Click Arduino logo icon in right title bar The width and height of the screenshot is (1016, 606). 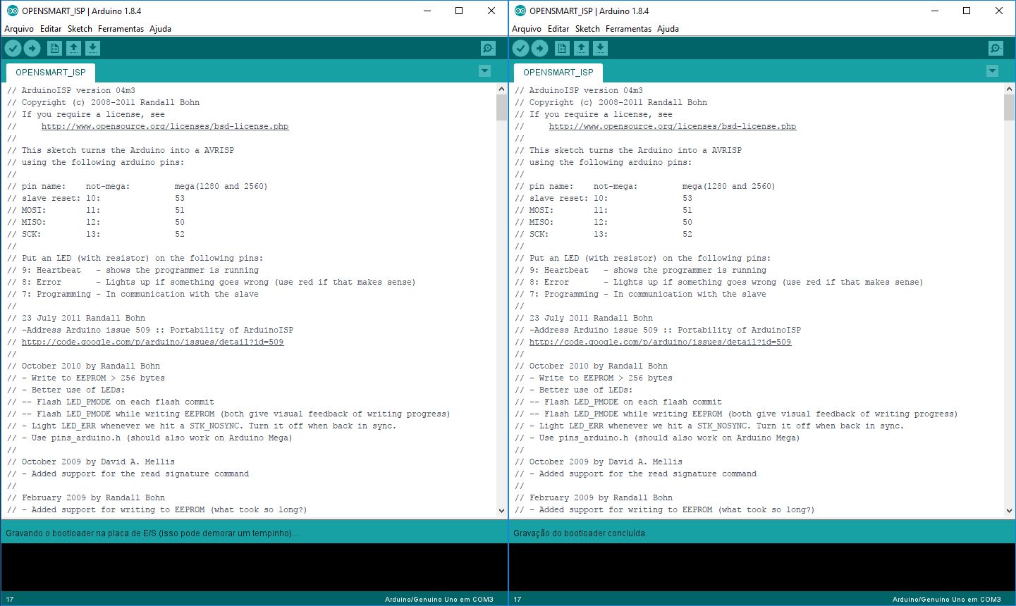tap(520, 11)
